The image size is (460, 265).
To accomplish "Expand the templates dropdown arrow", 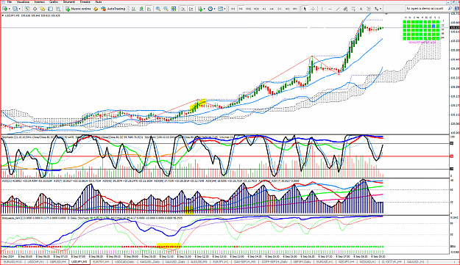I will coord(224,9).
